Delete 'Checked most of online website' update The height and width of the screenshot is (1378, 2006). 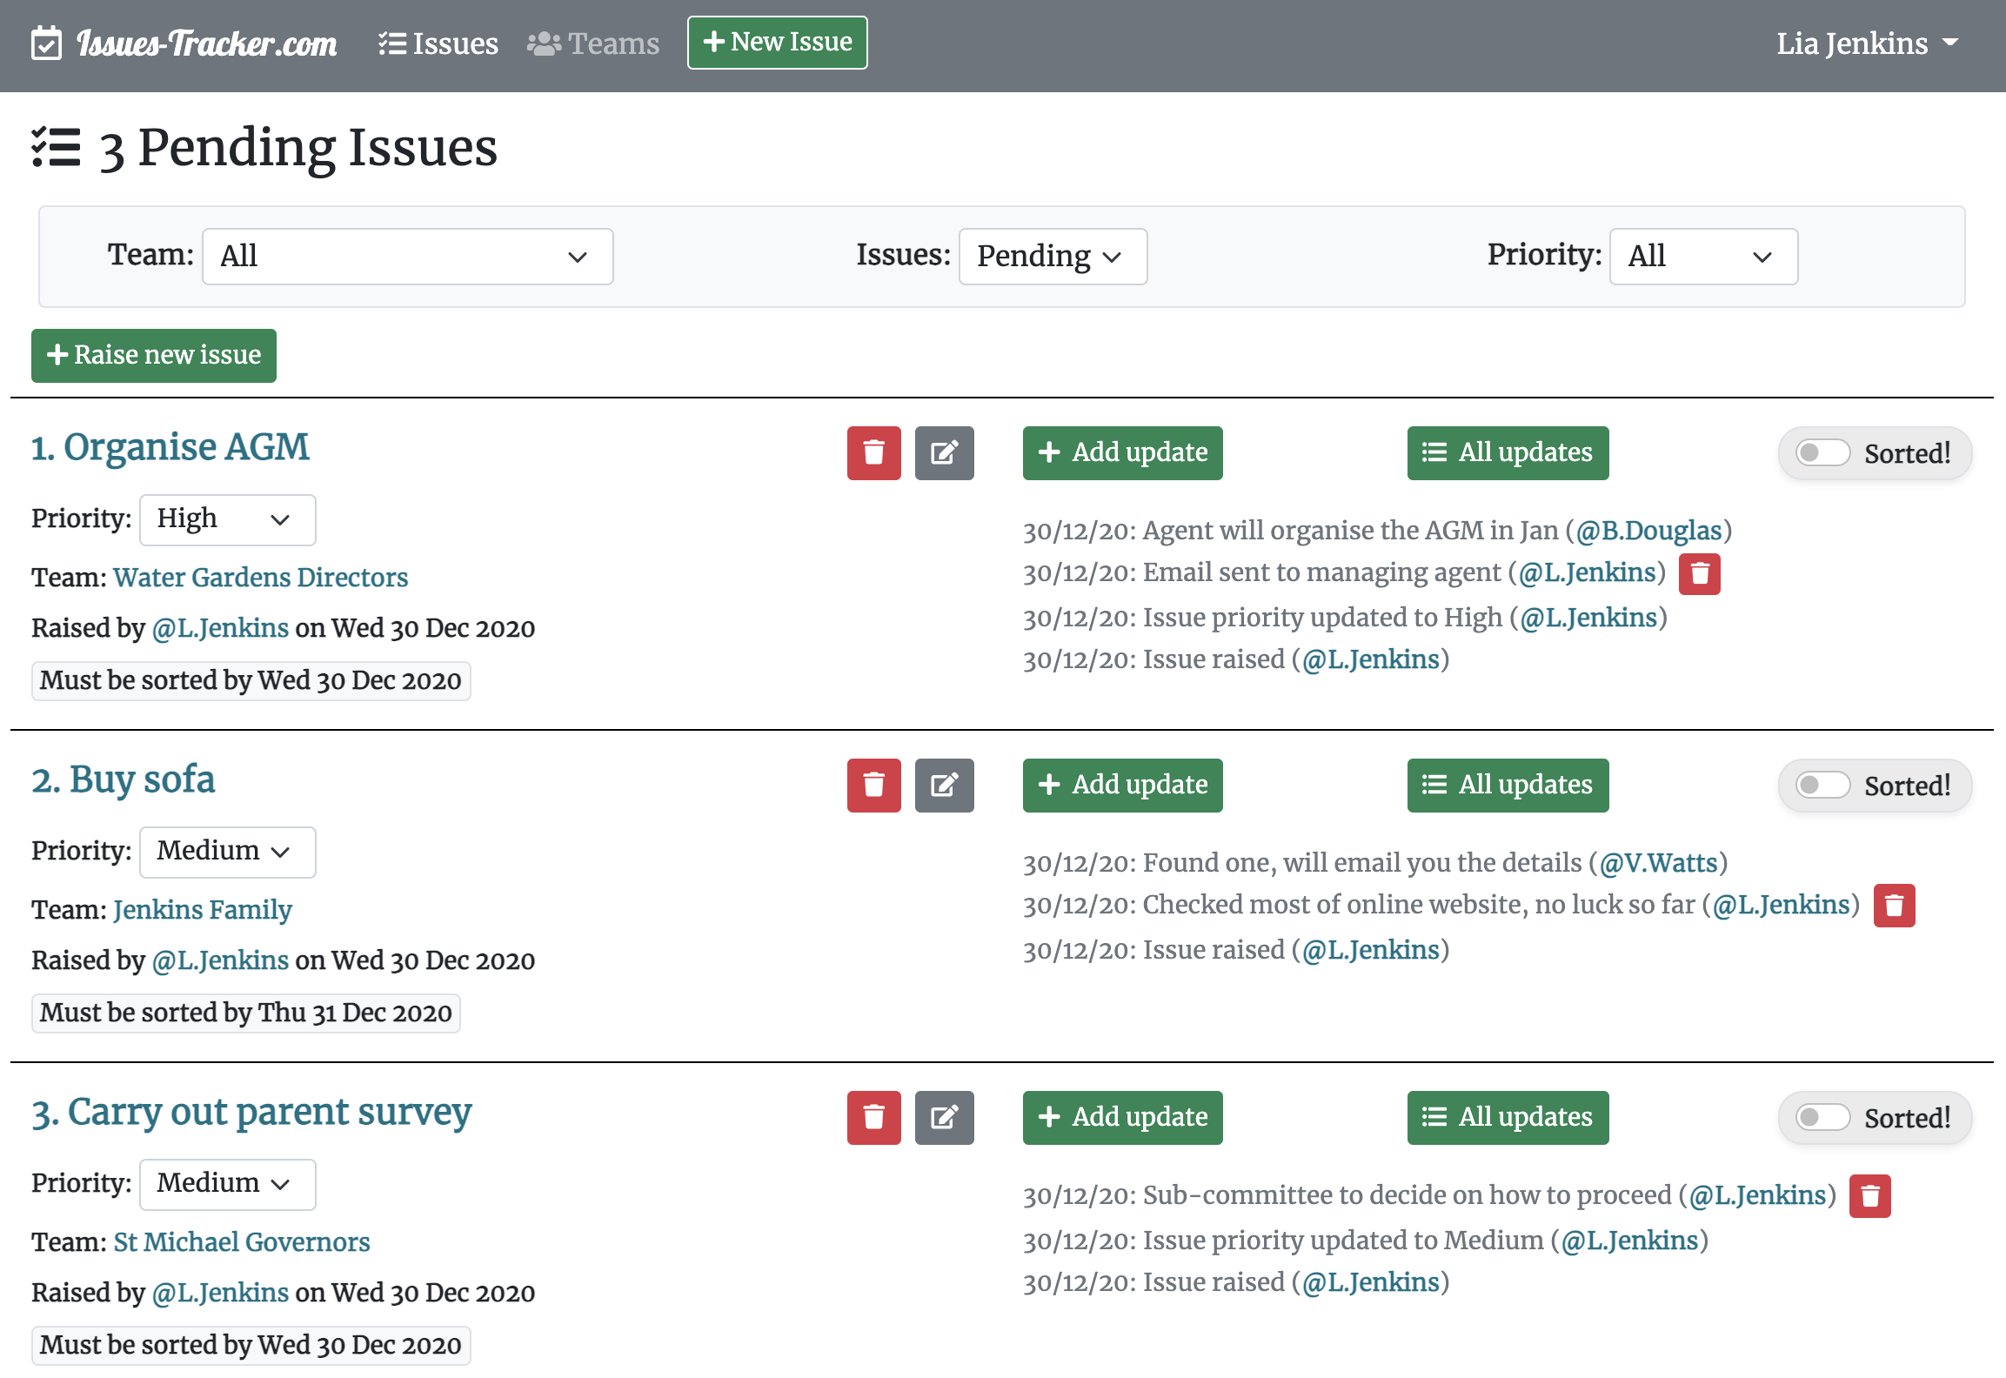click(x=1894, y=906)
